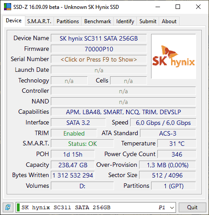This screenshot has width=209, height=215.
Task: Open the drive selector dropdown arrow
Action: 172,207
